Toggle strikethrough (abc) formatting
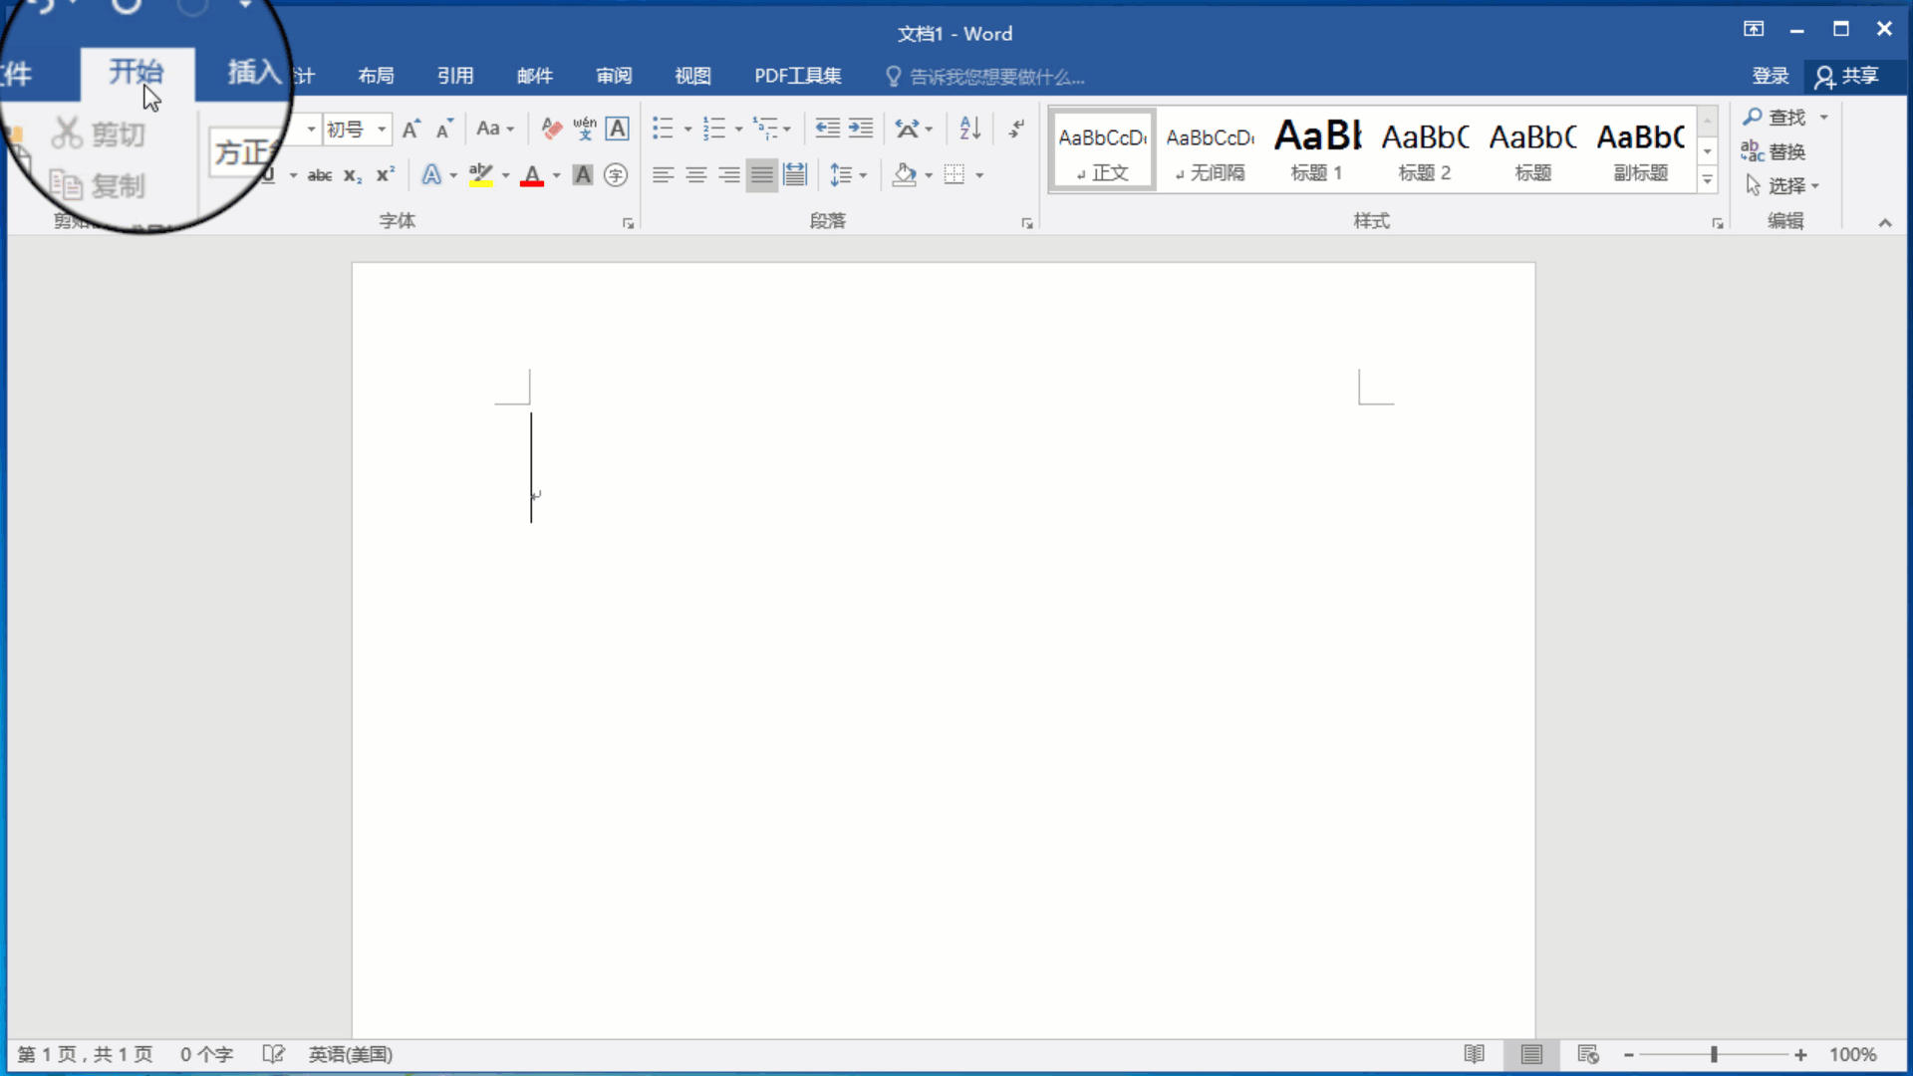The image size is (1913, 1076). [320, 175]
